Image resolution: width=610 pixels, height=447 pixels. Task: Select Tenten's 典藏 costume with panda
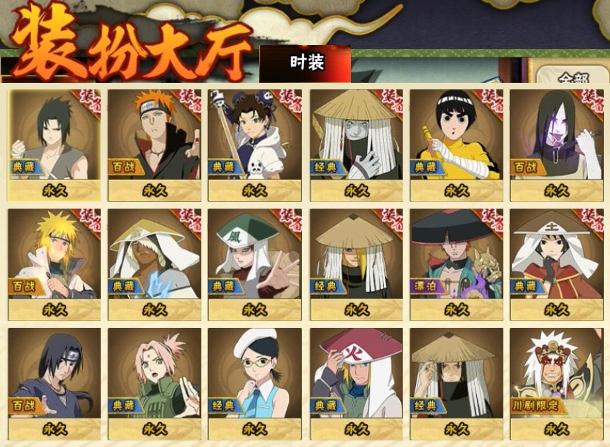255,146
